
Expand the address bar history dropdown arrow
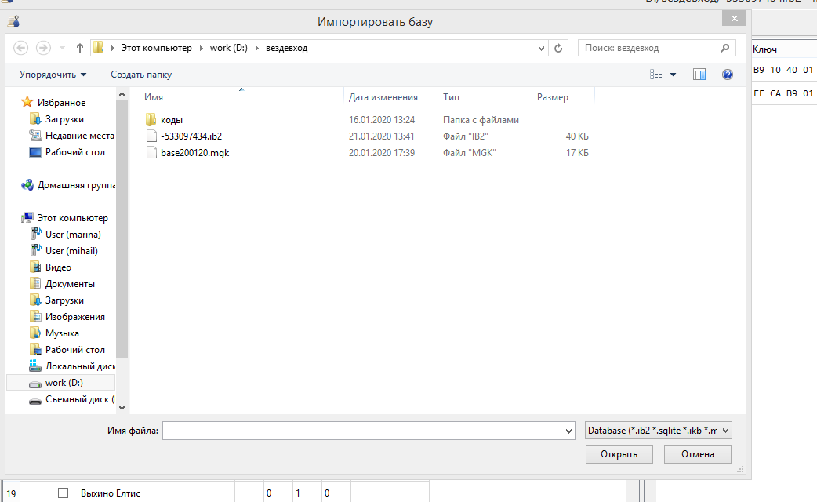pos(542,48)
